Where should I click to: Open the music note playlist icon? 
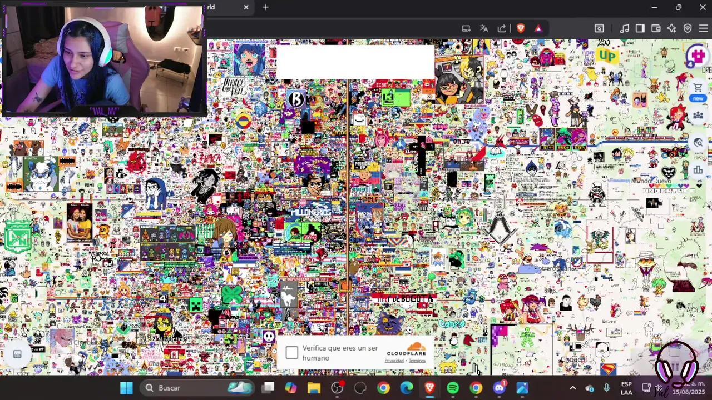[625, 28]
